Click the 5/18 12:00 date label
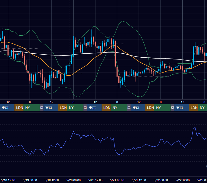The width and height of the screenshot is (207, 183). point(8,180)
